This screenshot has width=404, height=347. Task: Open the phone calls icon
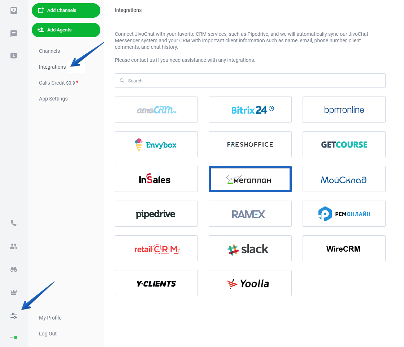click(x=14, y=223)
